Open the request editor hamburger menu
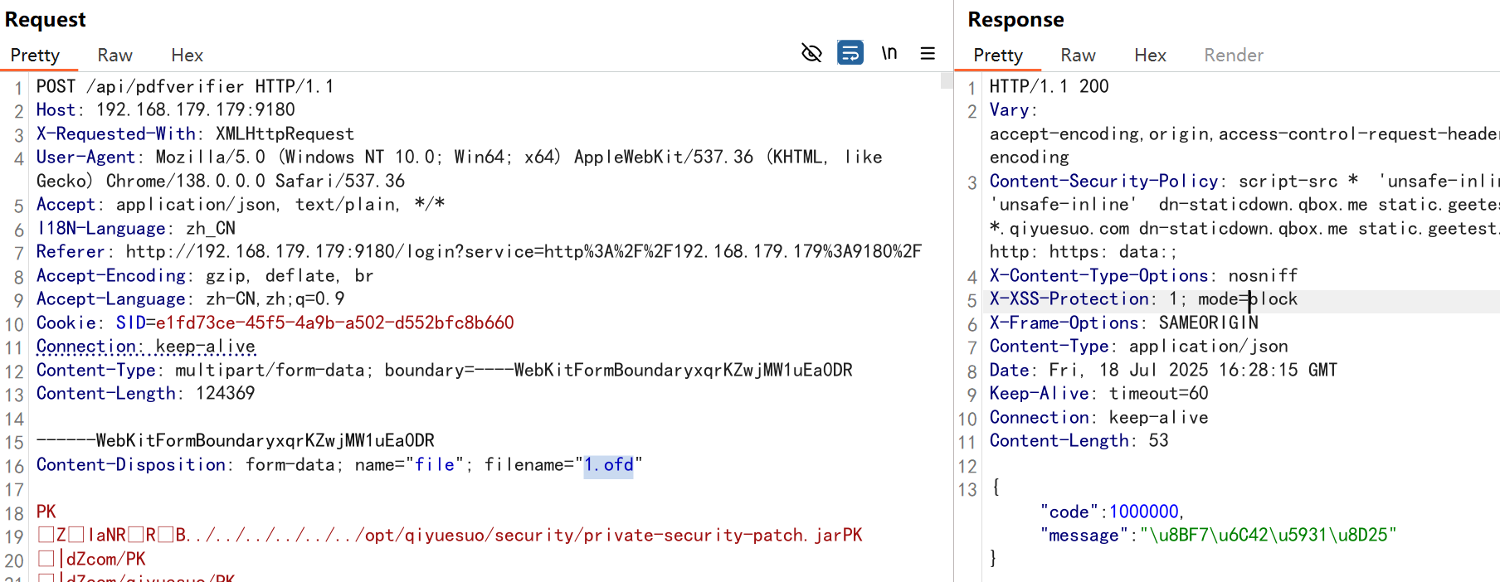This screenshot has height=582, width=1500. [x=928, y=54]
